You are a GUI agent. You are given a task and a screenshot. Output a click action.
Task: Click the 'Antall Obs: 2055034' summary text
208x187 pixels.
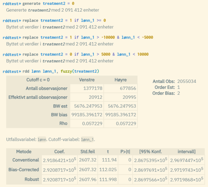pos(174,81)
